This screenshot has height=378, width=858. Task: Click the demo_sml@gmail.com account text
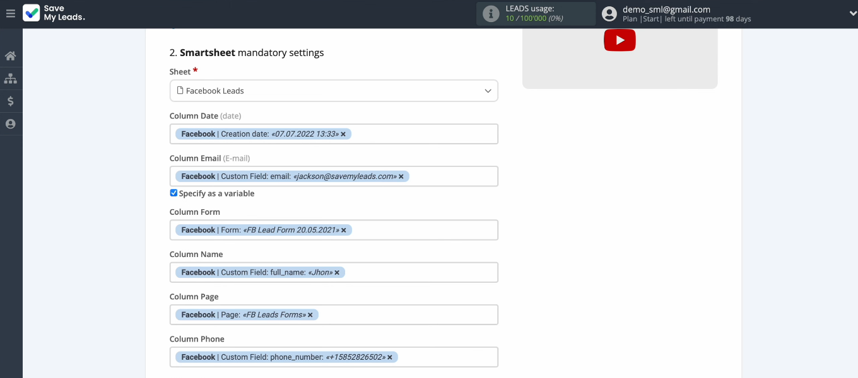pyautogui.click(x=666, y=9)
